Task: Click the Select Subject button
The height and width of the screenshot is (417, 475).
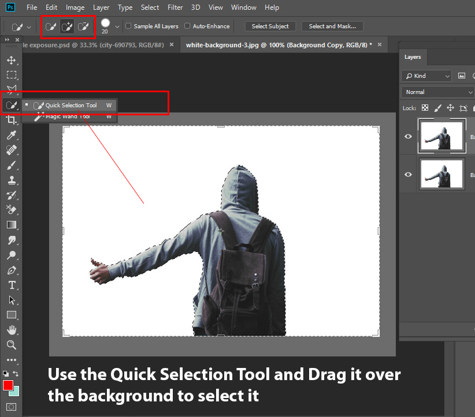Action: (x=270, y=26)
